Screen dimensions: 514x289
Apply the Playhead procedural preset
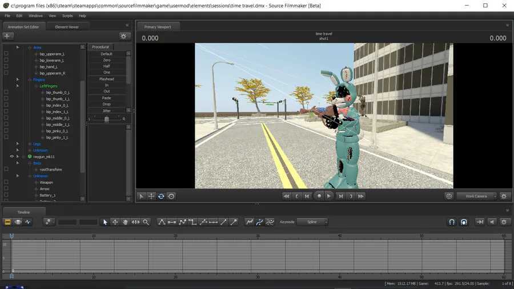(107, 79)
